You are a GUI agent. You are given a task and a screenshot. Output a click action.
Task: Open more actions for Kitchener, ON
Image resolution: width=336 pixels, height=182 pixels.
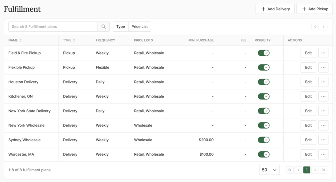click(323, 97)
